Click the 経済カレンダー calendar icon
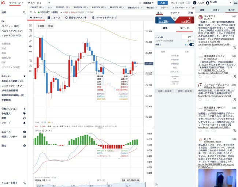The width and height of the screenshot is (238, 187). [25, 137]
